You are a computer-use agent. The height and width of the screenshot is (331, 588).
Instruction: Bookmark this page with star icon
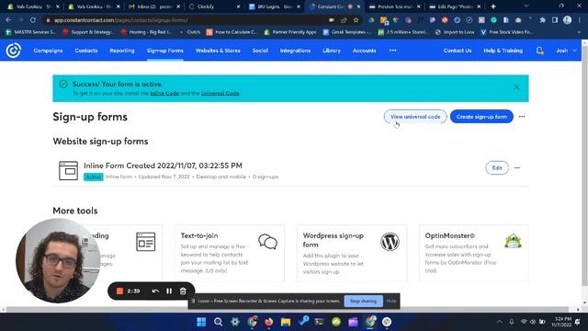tap(356, 20)
